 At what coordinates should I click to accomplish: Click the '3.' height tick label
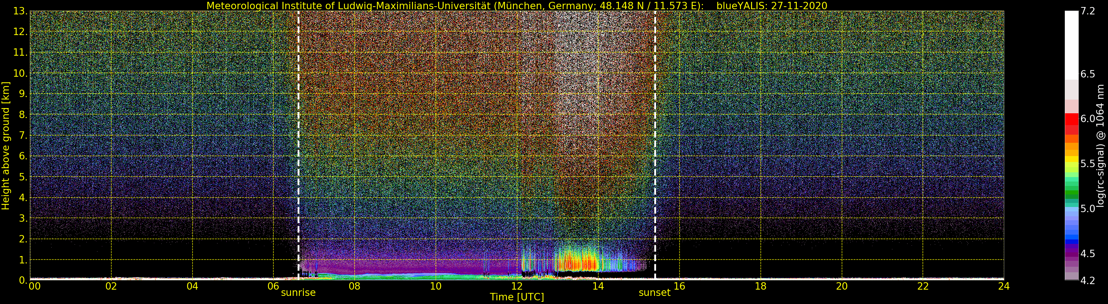pos(23,218)
